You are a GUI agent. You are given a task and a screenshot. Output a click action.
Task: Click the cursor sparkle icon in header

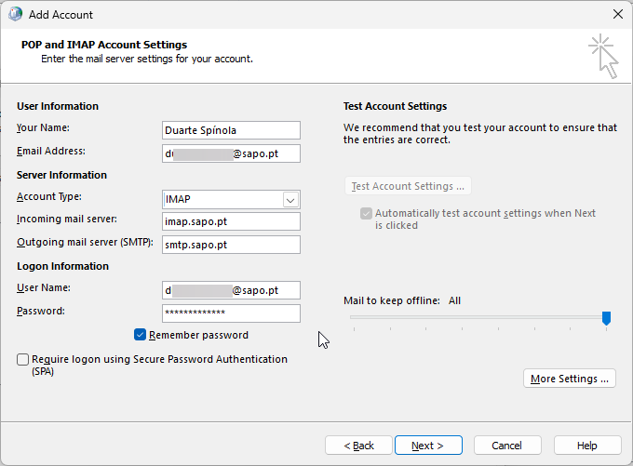click(603, 56)
